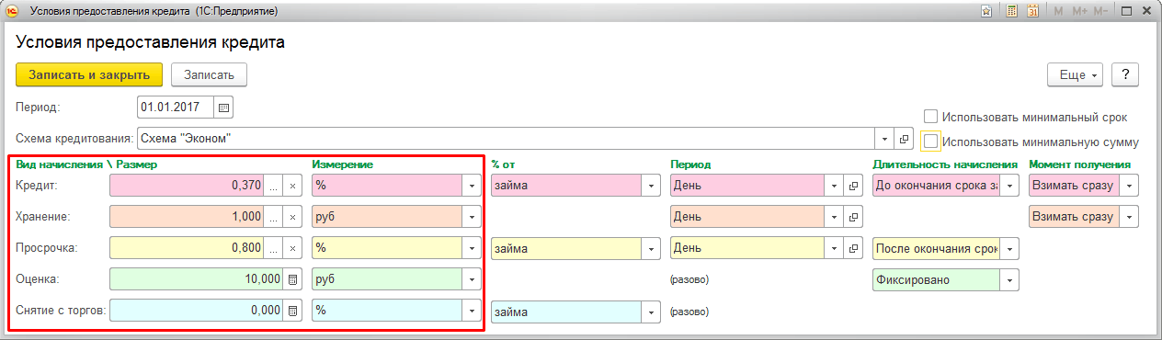
Task: Click the 1C application logo icon
Action: [12, 11]
